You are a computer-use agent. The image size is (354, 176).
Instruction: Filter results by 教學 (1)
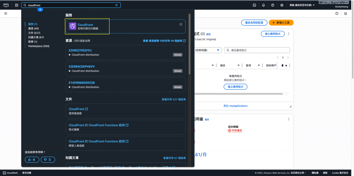33,42
